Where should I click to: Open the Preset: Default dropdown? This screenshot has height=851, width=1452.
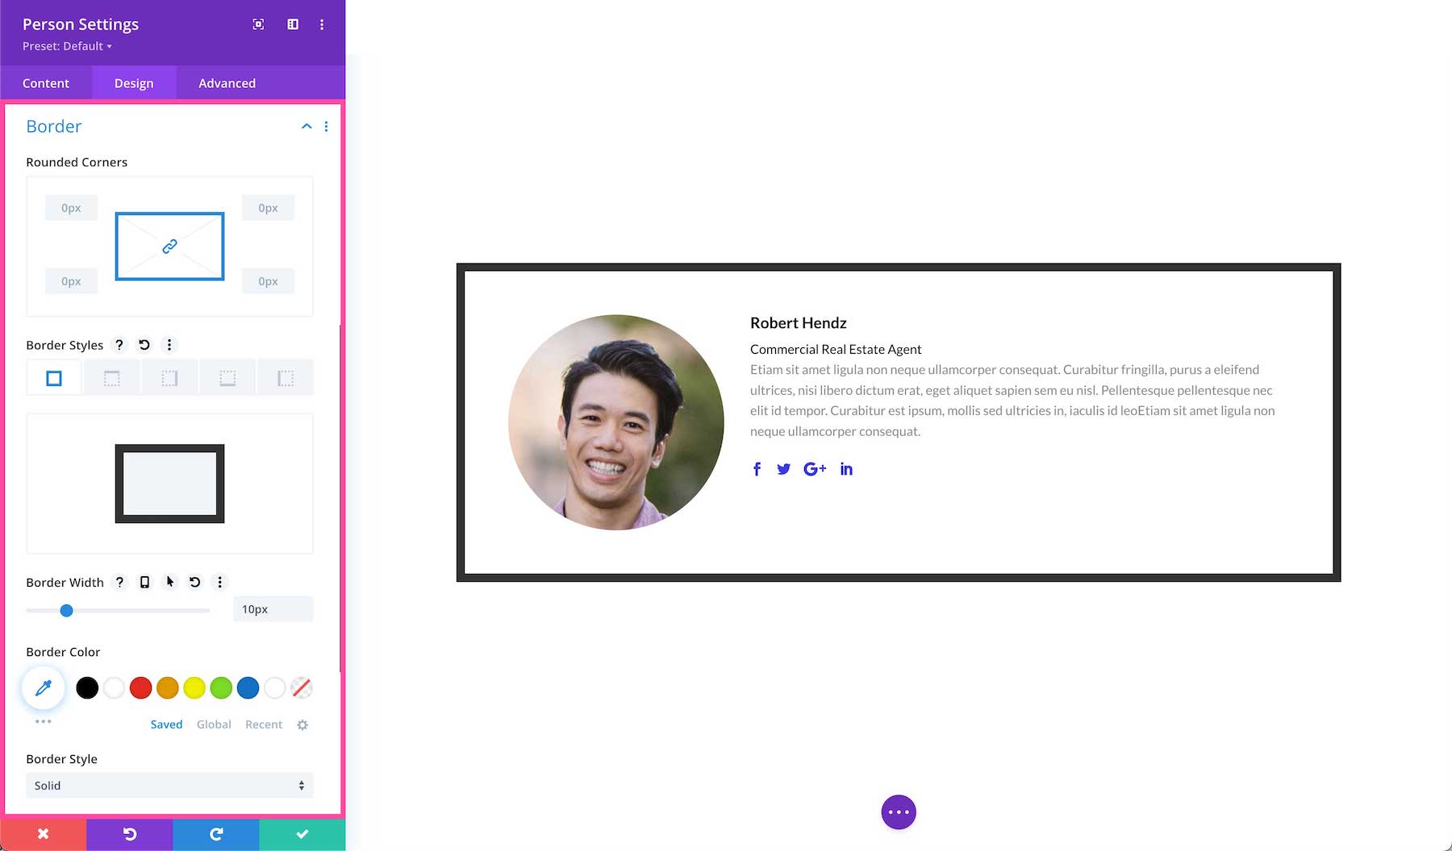(x=67, y=46)
